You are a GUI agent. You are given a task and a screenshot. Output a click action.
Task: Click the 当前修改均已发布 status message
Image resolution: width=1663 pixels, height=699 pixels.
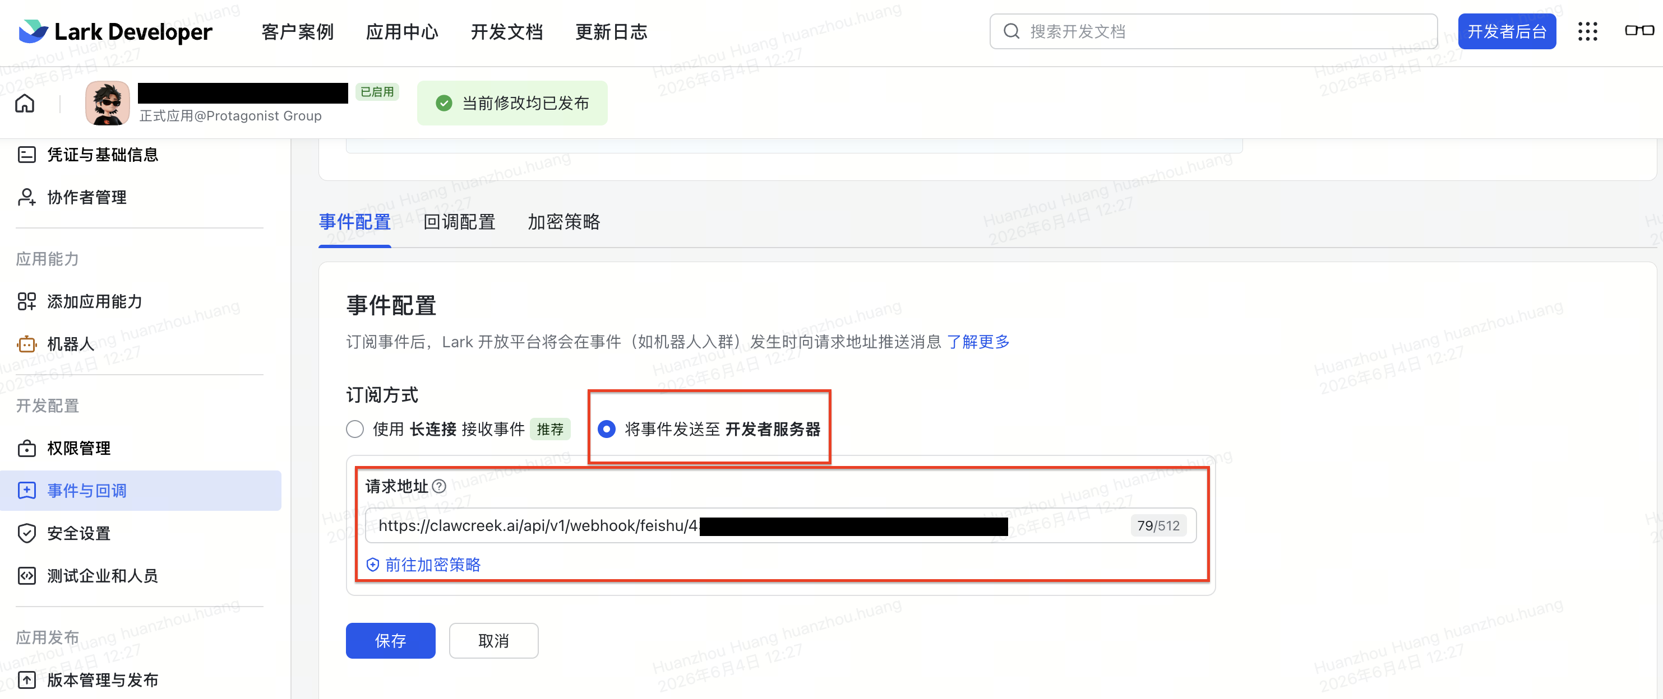[x=512, y=103]
